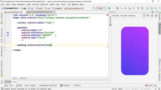Toggle the Project tool window

(2, 18)
